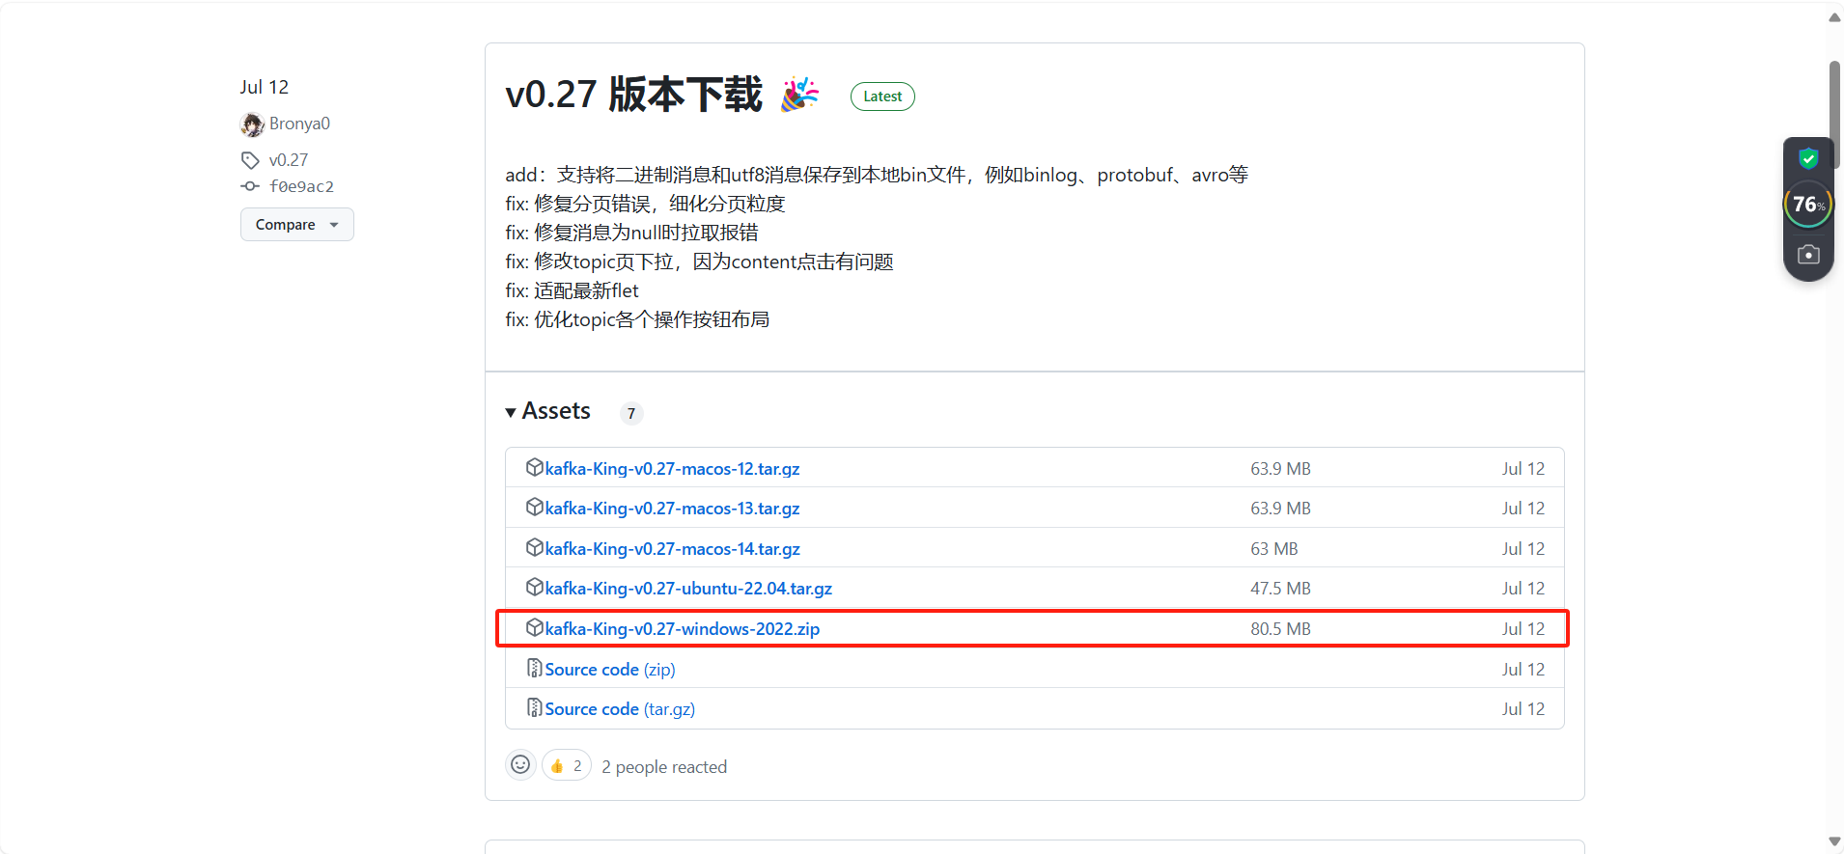Viewport: 1844px width, 854px height.
Task: Open the Bronya0 profile link
Action: pos(299,124)
